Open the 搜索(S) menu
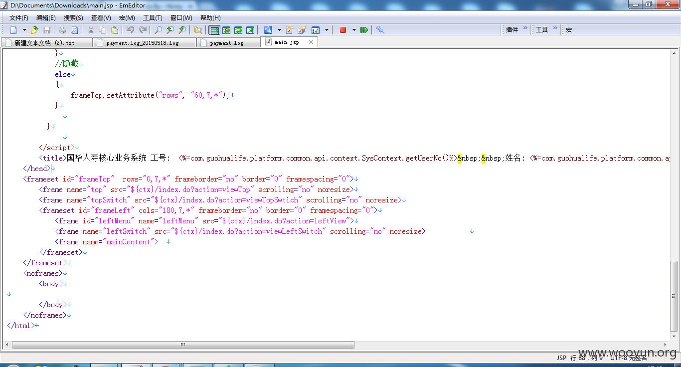 (73, 18)
